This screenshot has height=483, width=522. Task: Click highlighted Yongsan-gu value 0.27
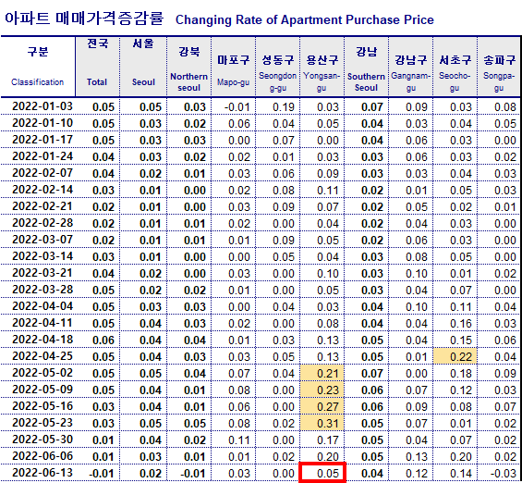pos(322,406)
